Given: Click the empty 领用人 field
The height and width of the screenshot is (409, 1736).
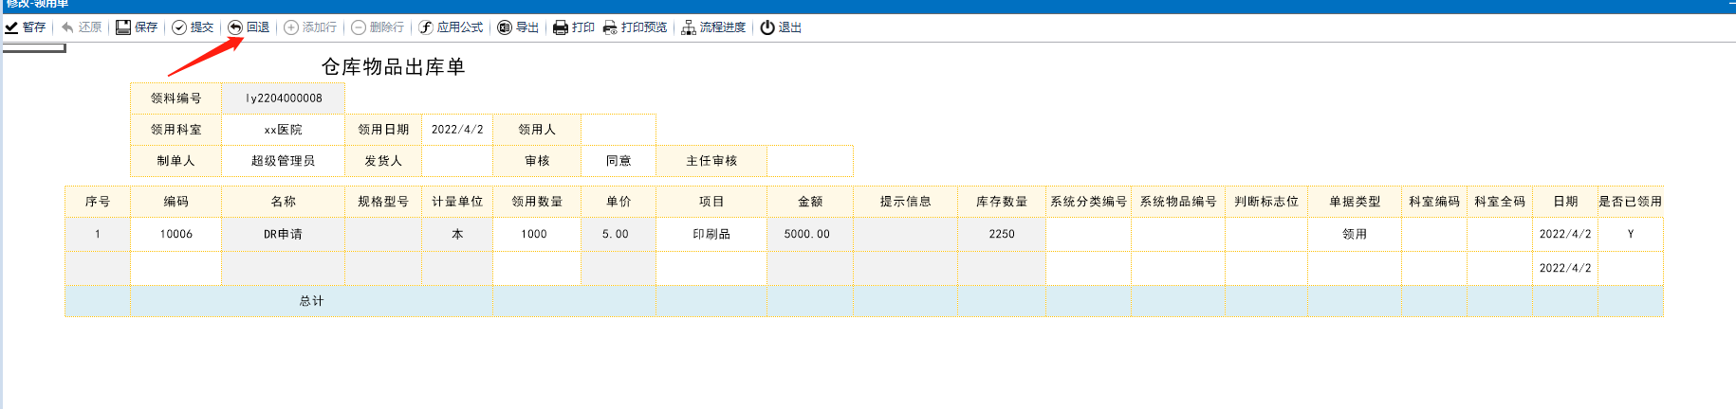Looking at the screenshot, I should pos(618,130).
